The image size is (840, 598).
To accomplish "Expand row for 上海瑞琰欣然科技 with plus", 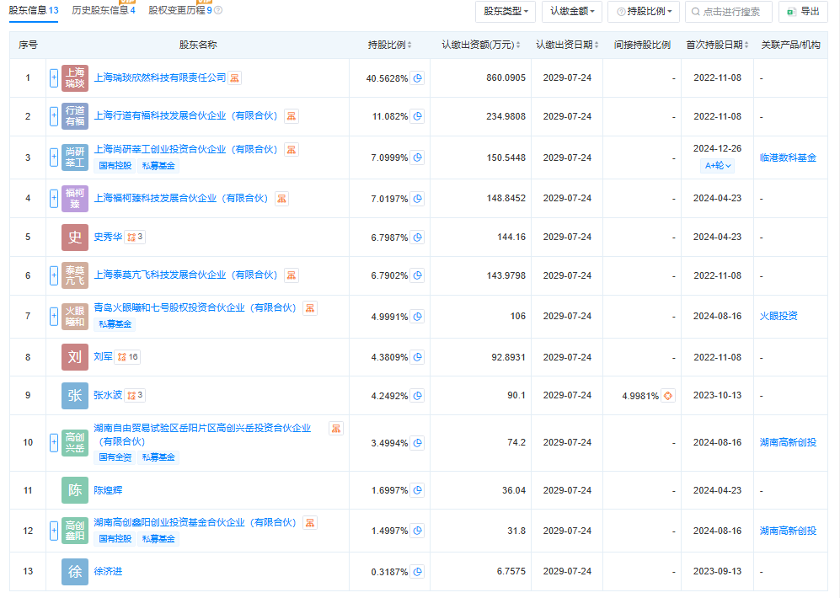I will point(54,78).
